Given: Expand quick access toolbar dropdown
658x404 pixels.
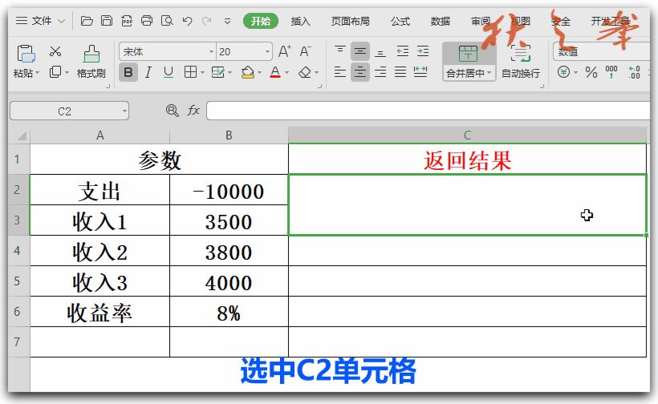Looking at the screenshot, I should (227, 21).
